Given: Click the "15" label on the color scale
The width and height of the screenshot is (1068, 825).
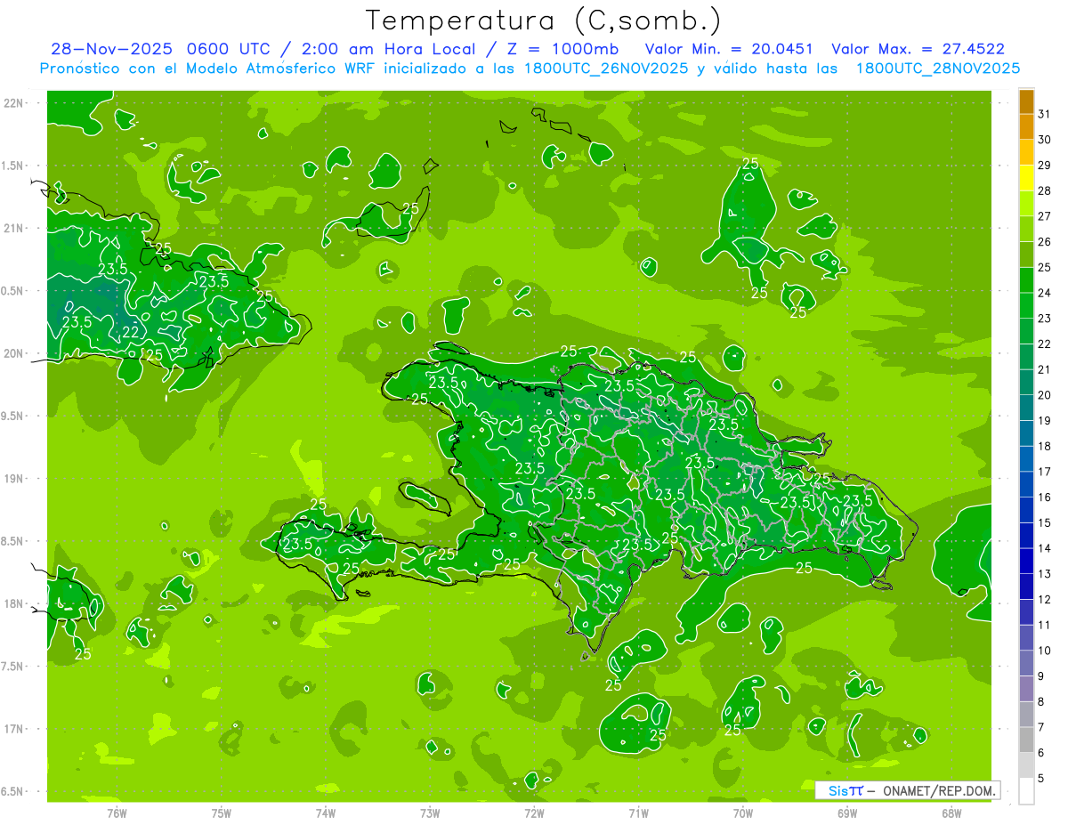Looking at the screenshot, I should 1044,523.
